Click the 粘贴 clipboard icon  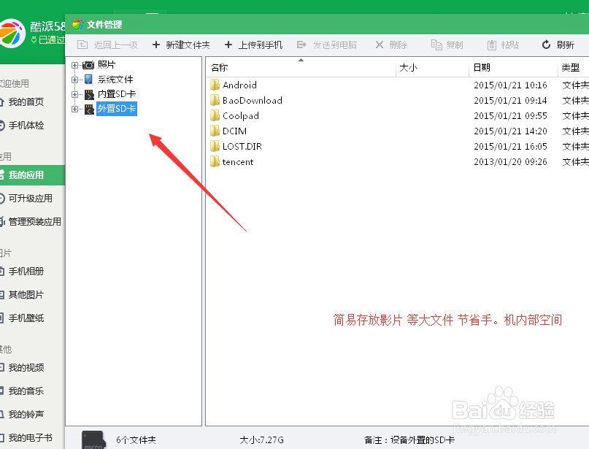point(491,45)
